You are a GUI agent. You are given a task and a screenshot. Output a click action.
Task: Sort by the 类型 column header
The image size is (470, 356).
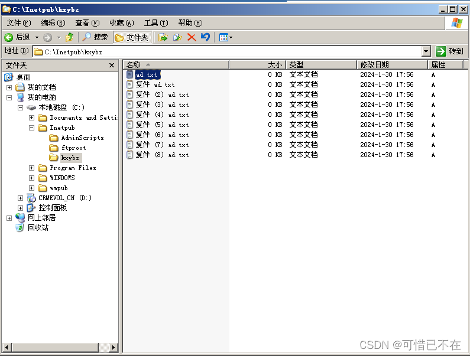[322, 65]
